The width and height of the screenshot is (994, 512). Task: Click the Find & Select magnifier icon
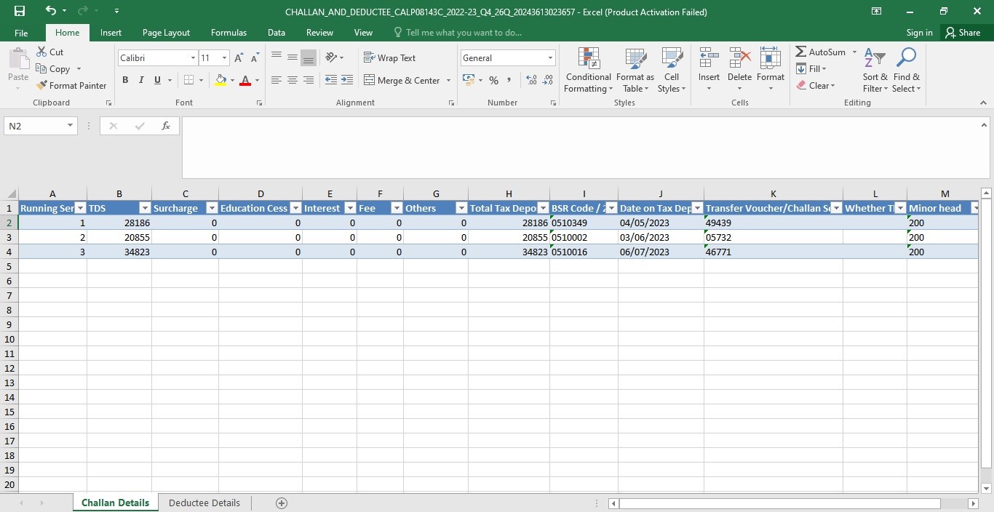906,58
